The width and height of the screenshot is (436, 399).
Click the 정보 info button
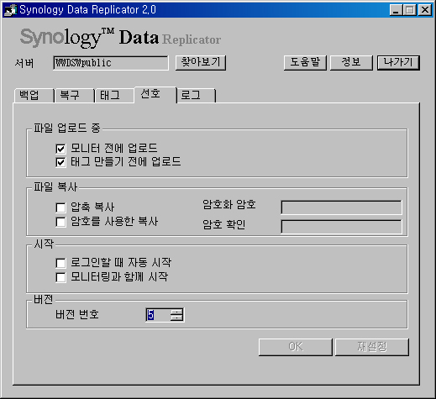(351, 62)
